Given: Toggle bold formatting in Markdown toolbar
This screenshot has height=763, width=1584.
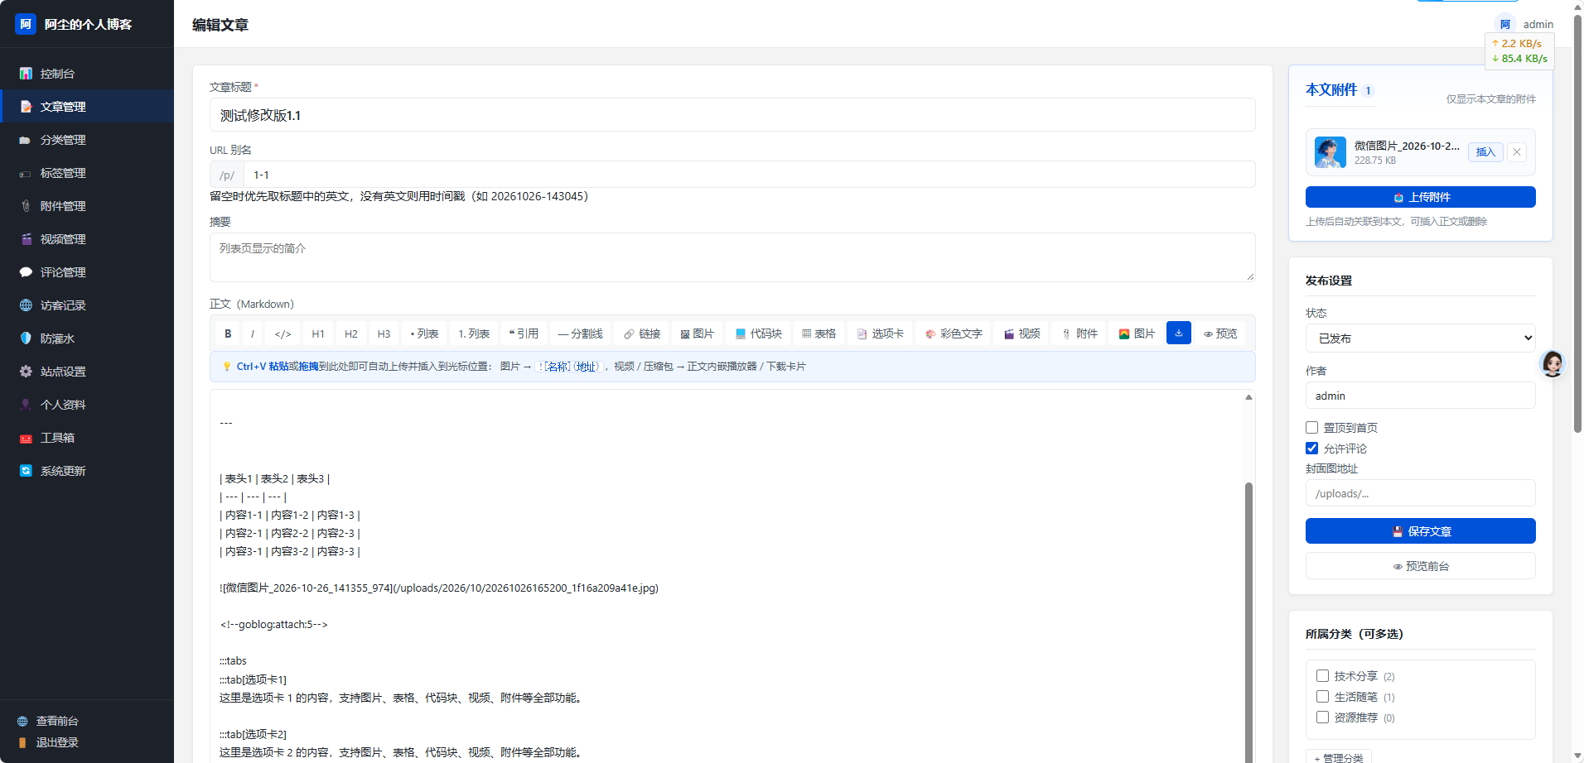Looking at the screenshot, I should [x=228, y=334].
